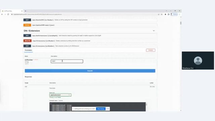
Task: Click into the extNumber input field
Action: (67, 61)
